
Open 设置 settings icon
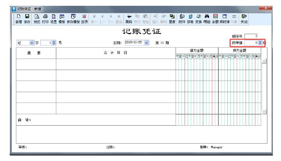(x=54, y=19)
